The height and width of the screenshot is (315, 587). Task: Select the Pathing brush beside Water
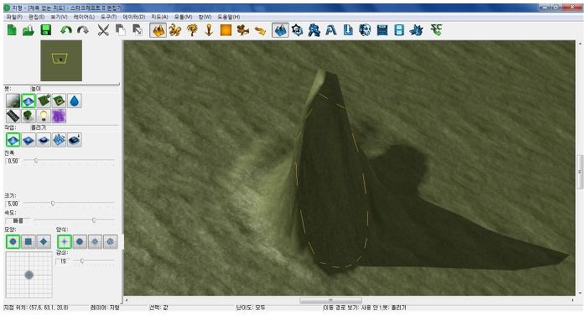[x=60, y=101]
